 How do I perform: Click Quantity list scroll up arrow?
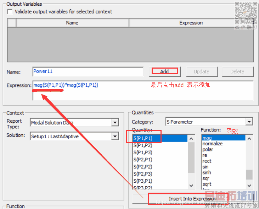point(191,139)
